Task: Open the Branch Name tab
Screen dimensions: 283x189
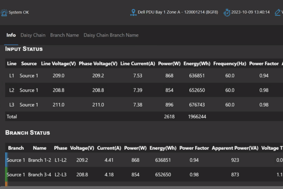Action: tap(64, 35)
